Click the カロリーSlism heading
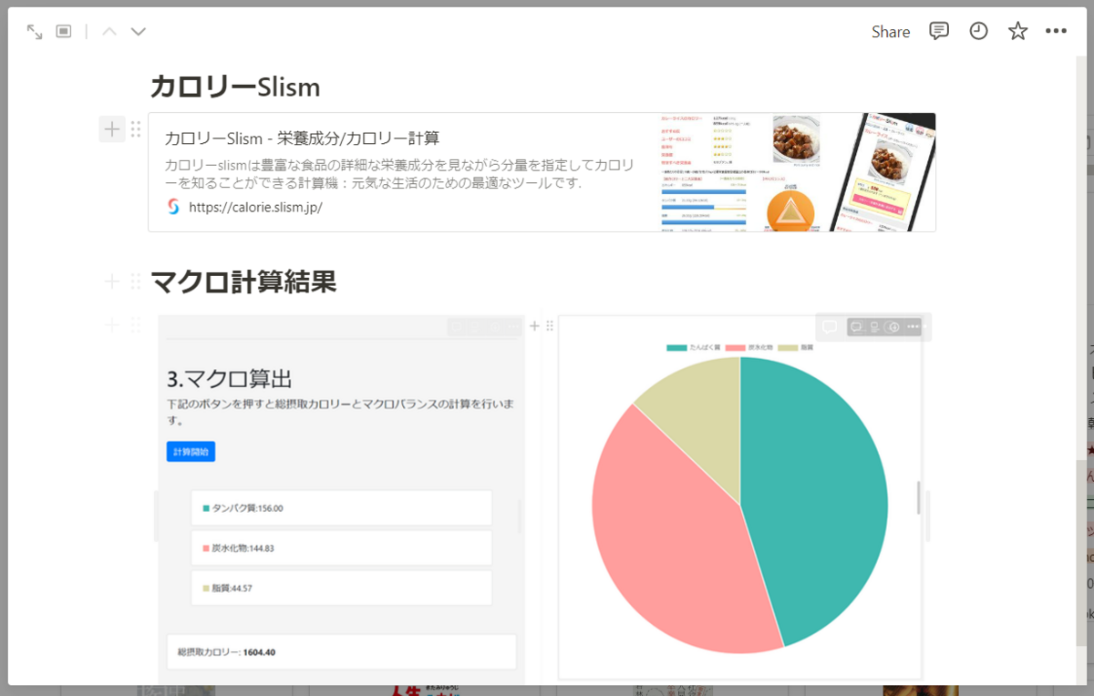The width and height of the screenshot is (1094, 696). [x=235, y=87]
